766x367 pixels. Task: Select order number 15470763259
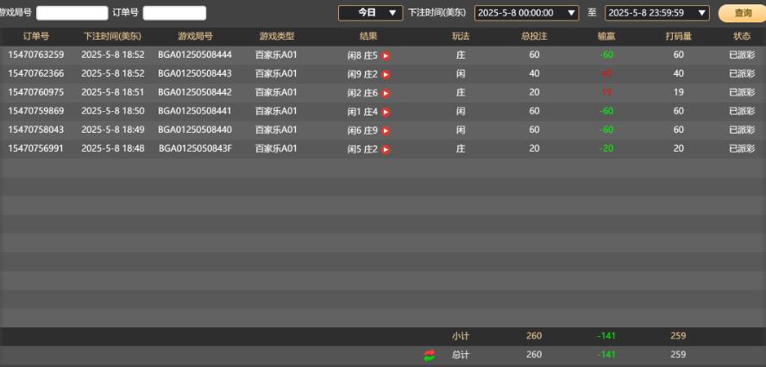[x=35, y=55]
